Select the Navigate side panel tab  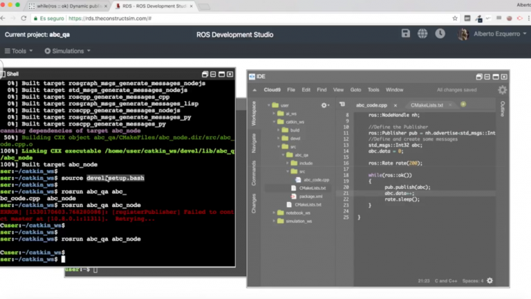click(x=254, y=143)
